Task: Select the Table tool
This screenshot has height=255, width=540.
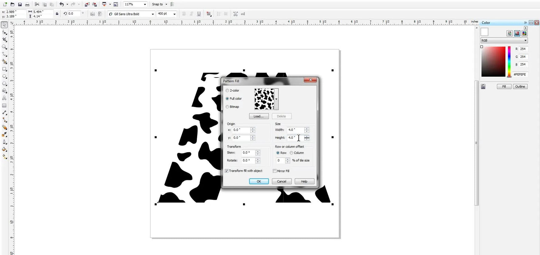Action: [4, 105]
